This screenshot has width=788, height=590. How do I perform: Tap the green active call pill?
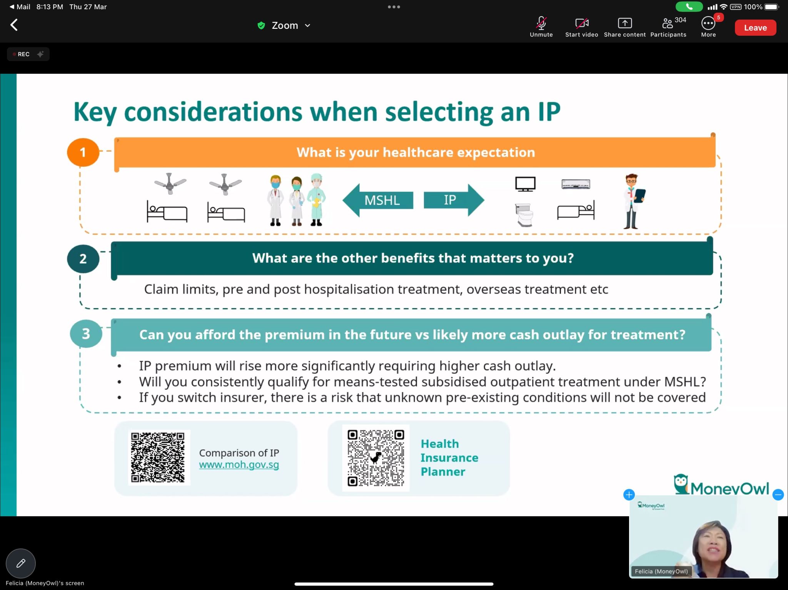pos(689,7)
